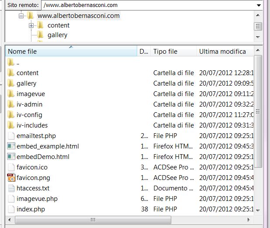This screenshot has width=270, height=228.
Task: Click the tree pane scroll down arrow
Action: click(x=258, y=37)
